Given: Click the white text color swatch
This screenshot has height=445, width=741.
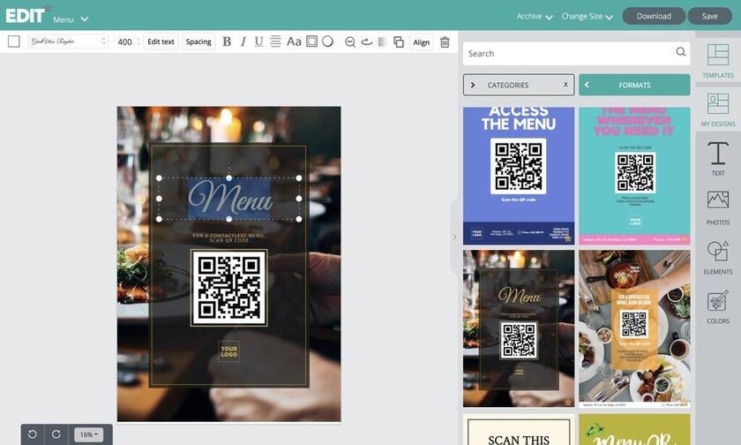Looking at the screenshot, I should point(14,41).
